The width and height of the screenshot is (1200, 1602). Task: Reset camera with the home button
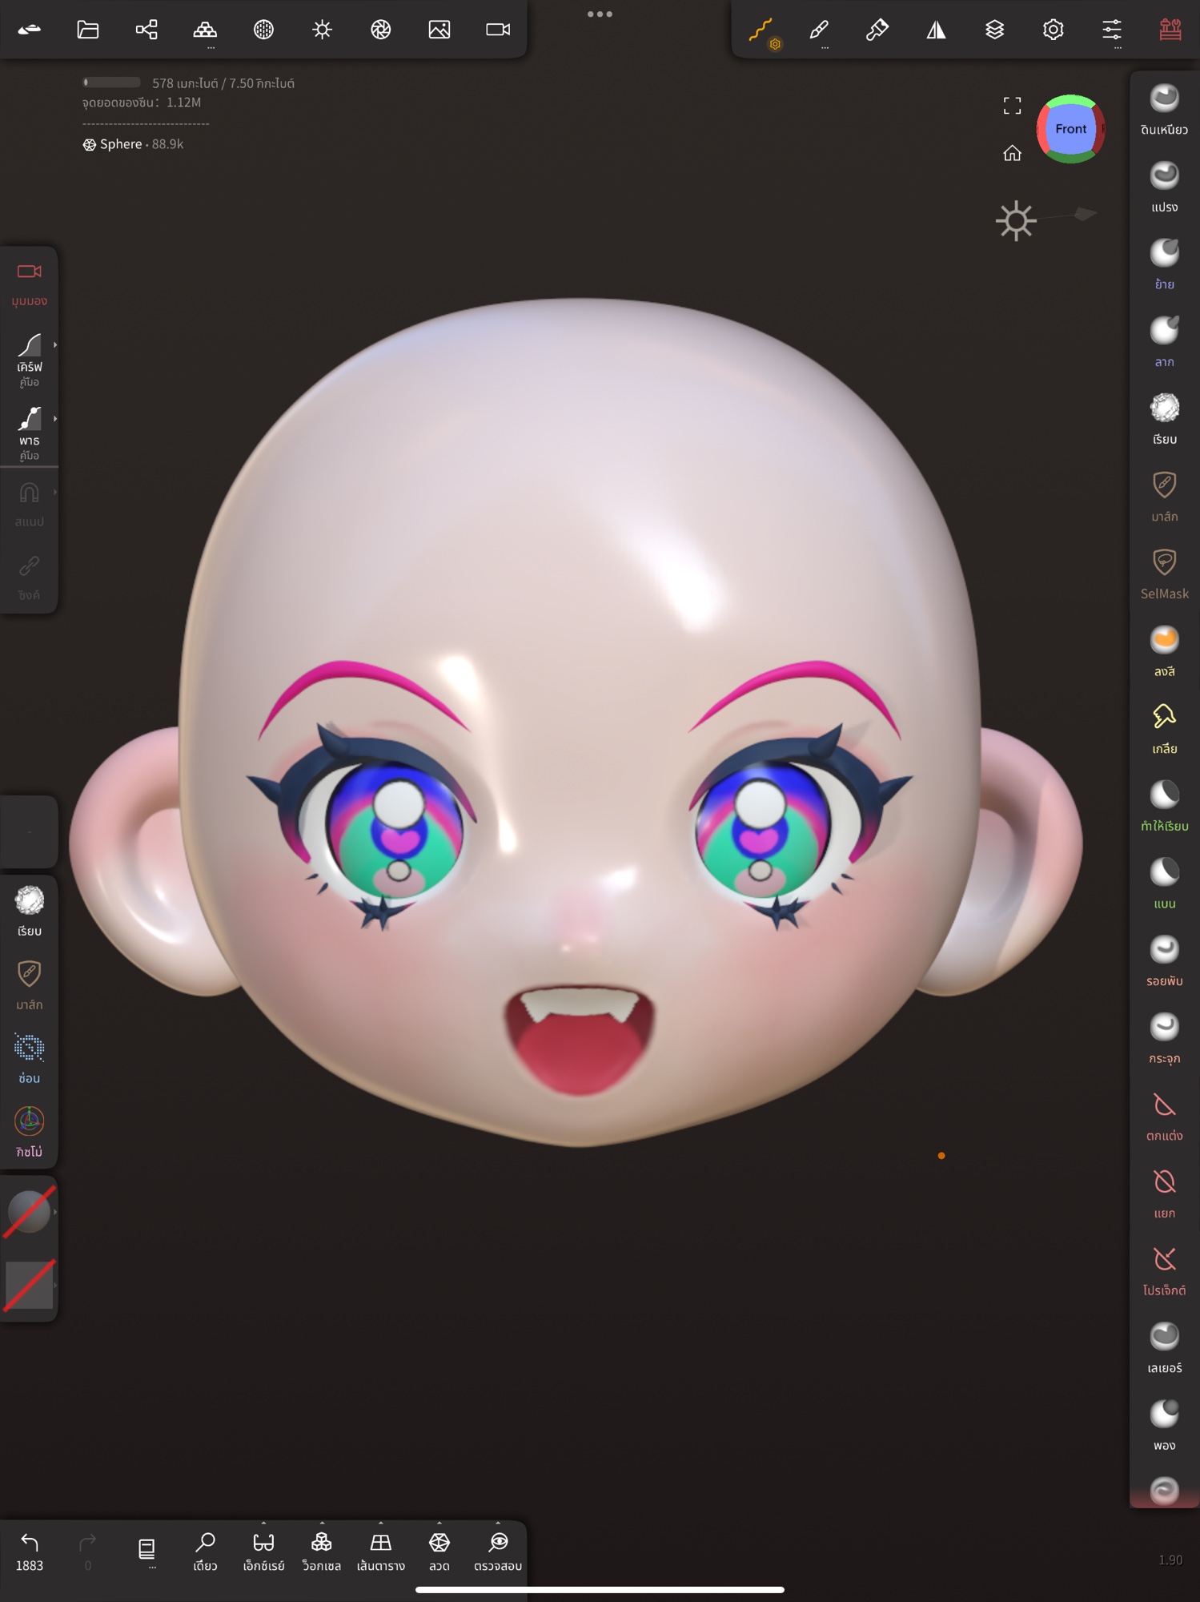[1012, 153]
